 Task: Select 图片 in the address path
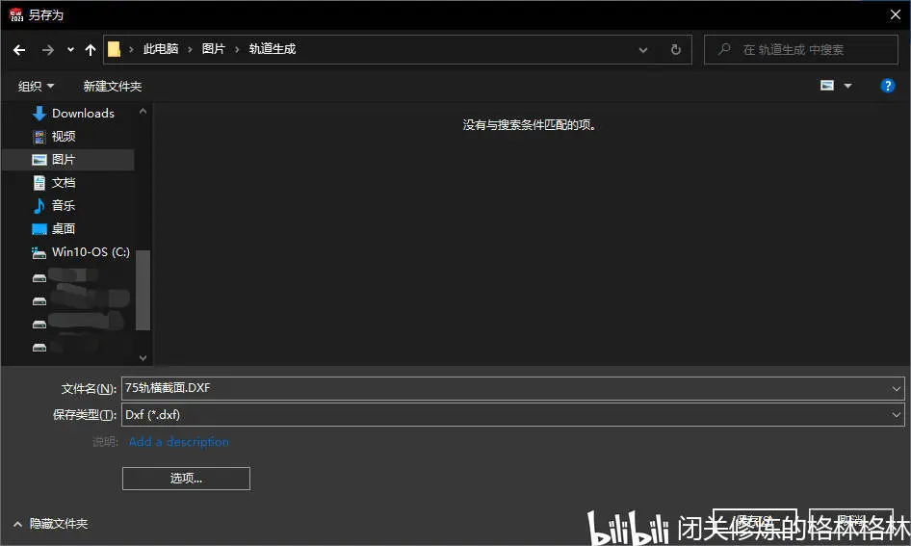tap(213, 49)
